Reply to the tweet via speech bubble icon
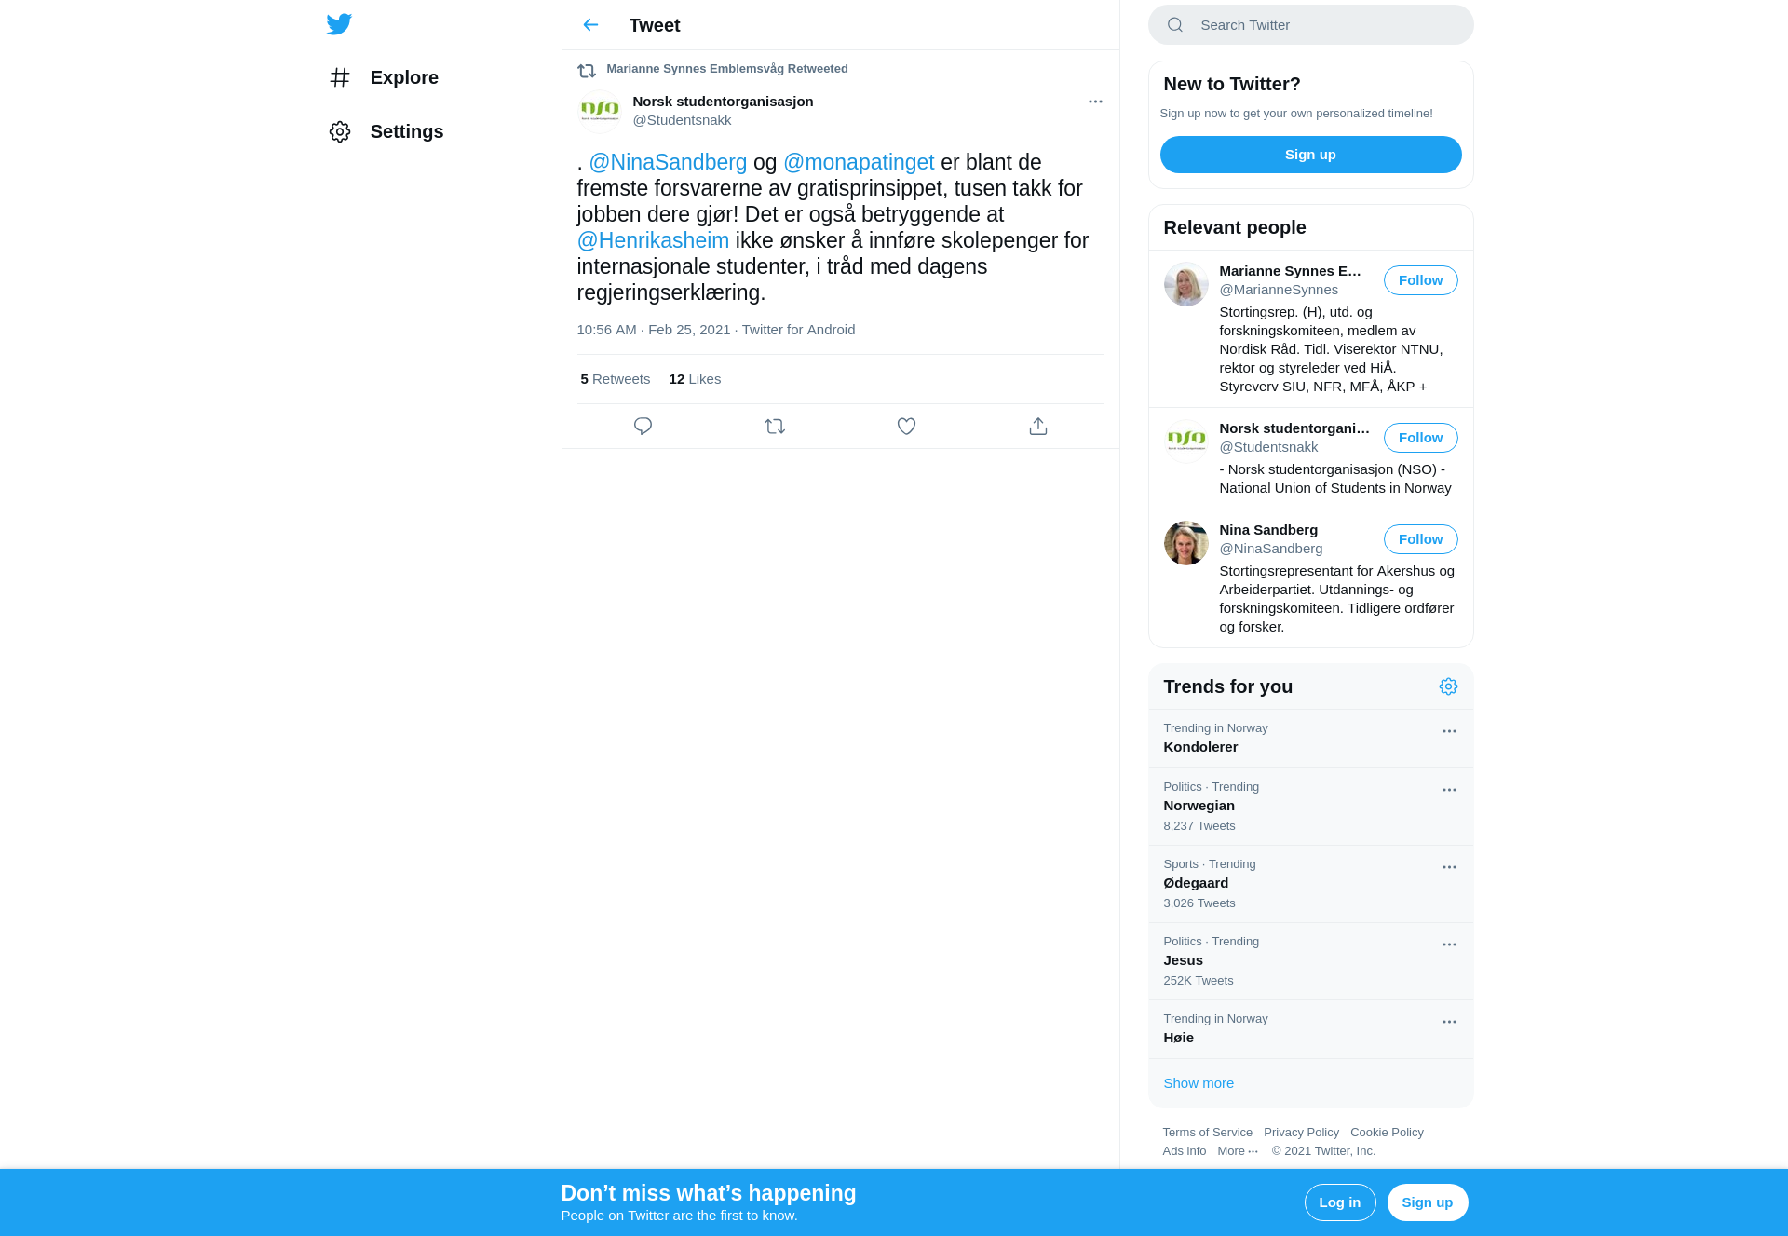 coord(643,426)
